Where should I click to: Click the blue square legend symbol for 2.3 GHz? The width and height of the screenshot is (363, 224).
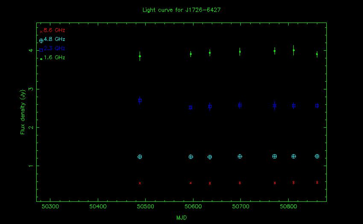click(x=41, y=50)
